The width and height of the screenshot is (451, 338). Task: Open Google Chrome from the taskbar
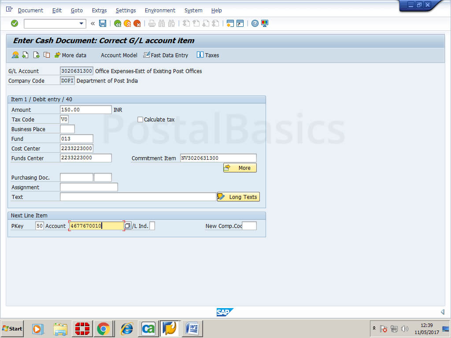coord(104,328)
